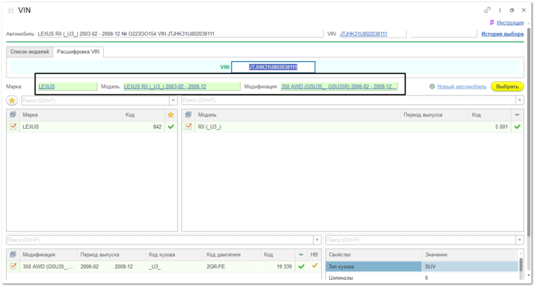Sort by Марка column header
Screen dimensions: 535x287
(71, 115)
